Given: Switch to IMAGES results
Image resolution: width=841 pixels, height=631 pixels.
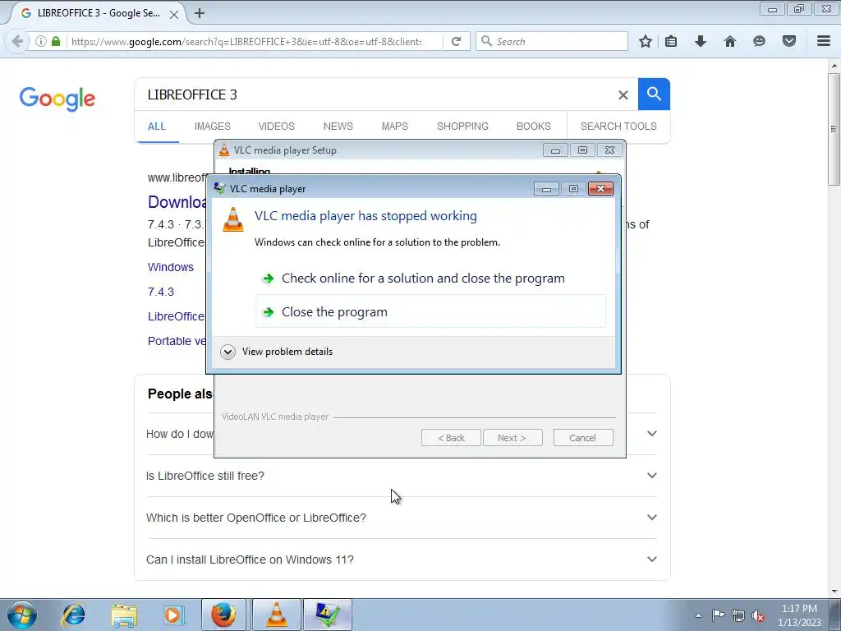Looking at the screenshot, I should (x=213, y=127).
